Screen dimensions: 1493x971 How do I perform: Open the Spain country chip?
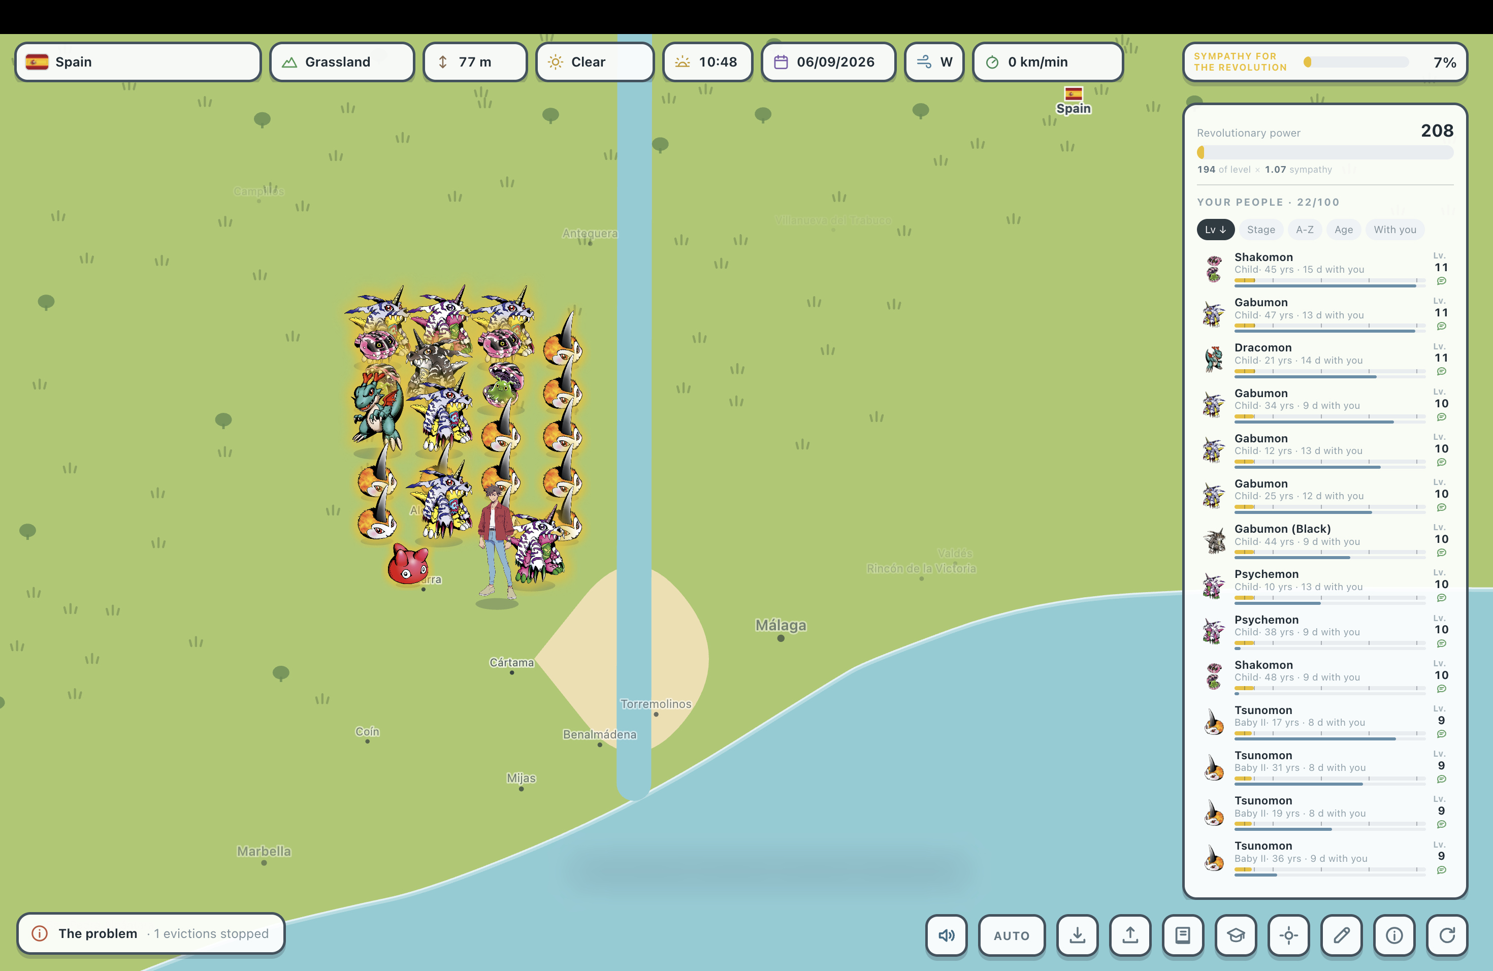(138, 62)
